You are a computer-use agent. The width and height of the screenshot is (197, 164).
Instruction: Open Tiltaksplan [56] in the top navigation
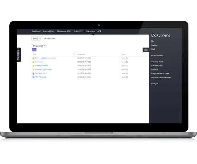(x=64, y=31)
